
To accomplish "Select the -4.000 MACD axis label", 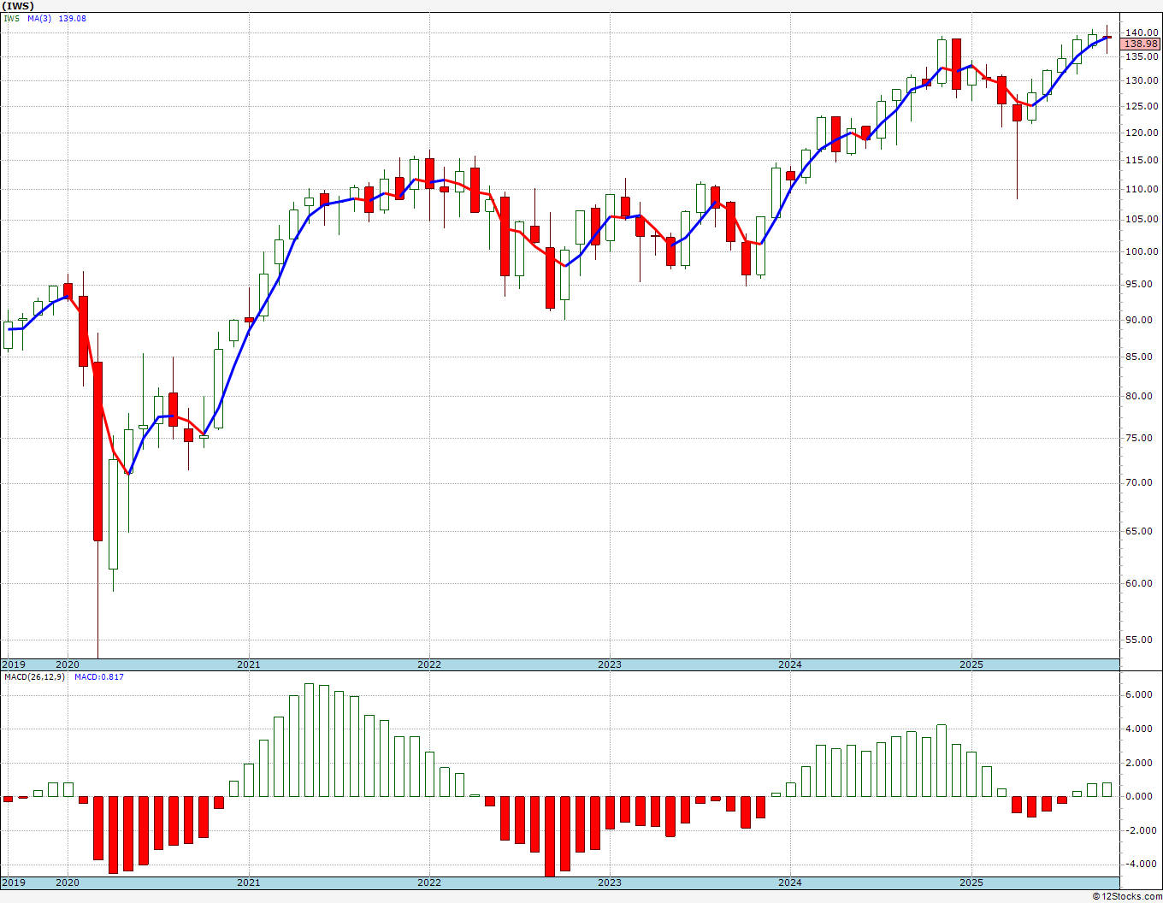I will click(x=1142, y=865).
